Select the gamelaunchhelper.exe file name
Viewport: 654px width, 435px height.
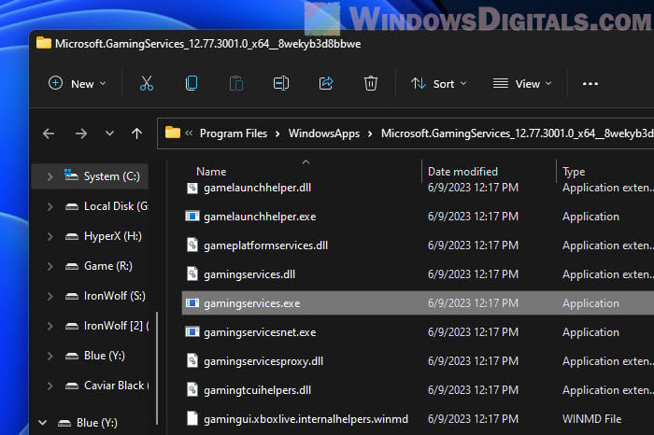(260, 217)
